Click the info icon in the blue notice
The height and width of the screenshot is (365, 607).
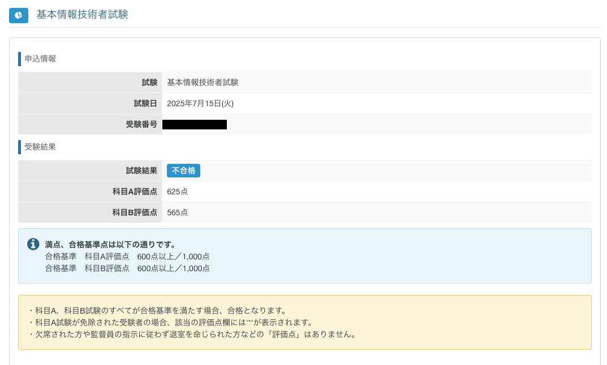(33, 244)
